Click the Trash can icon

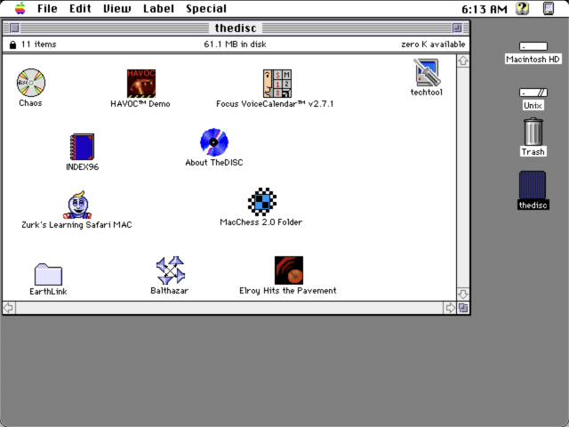tap(533, 132)
